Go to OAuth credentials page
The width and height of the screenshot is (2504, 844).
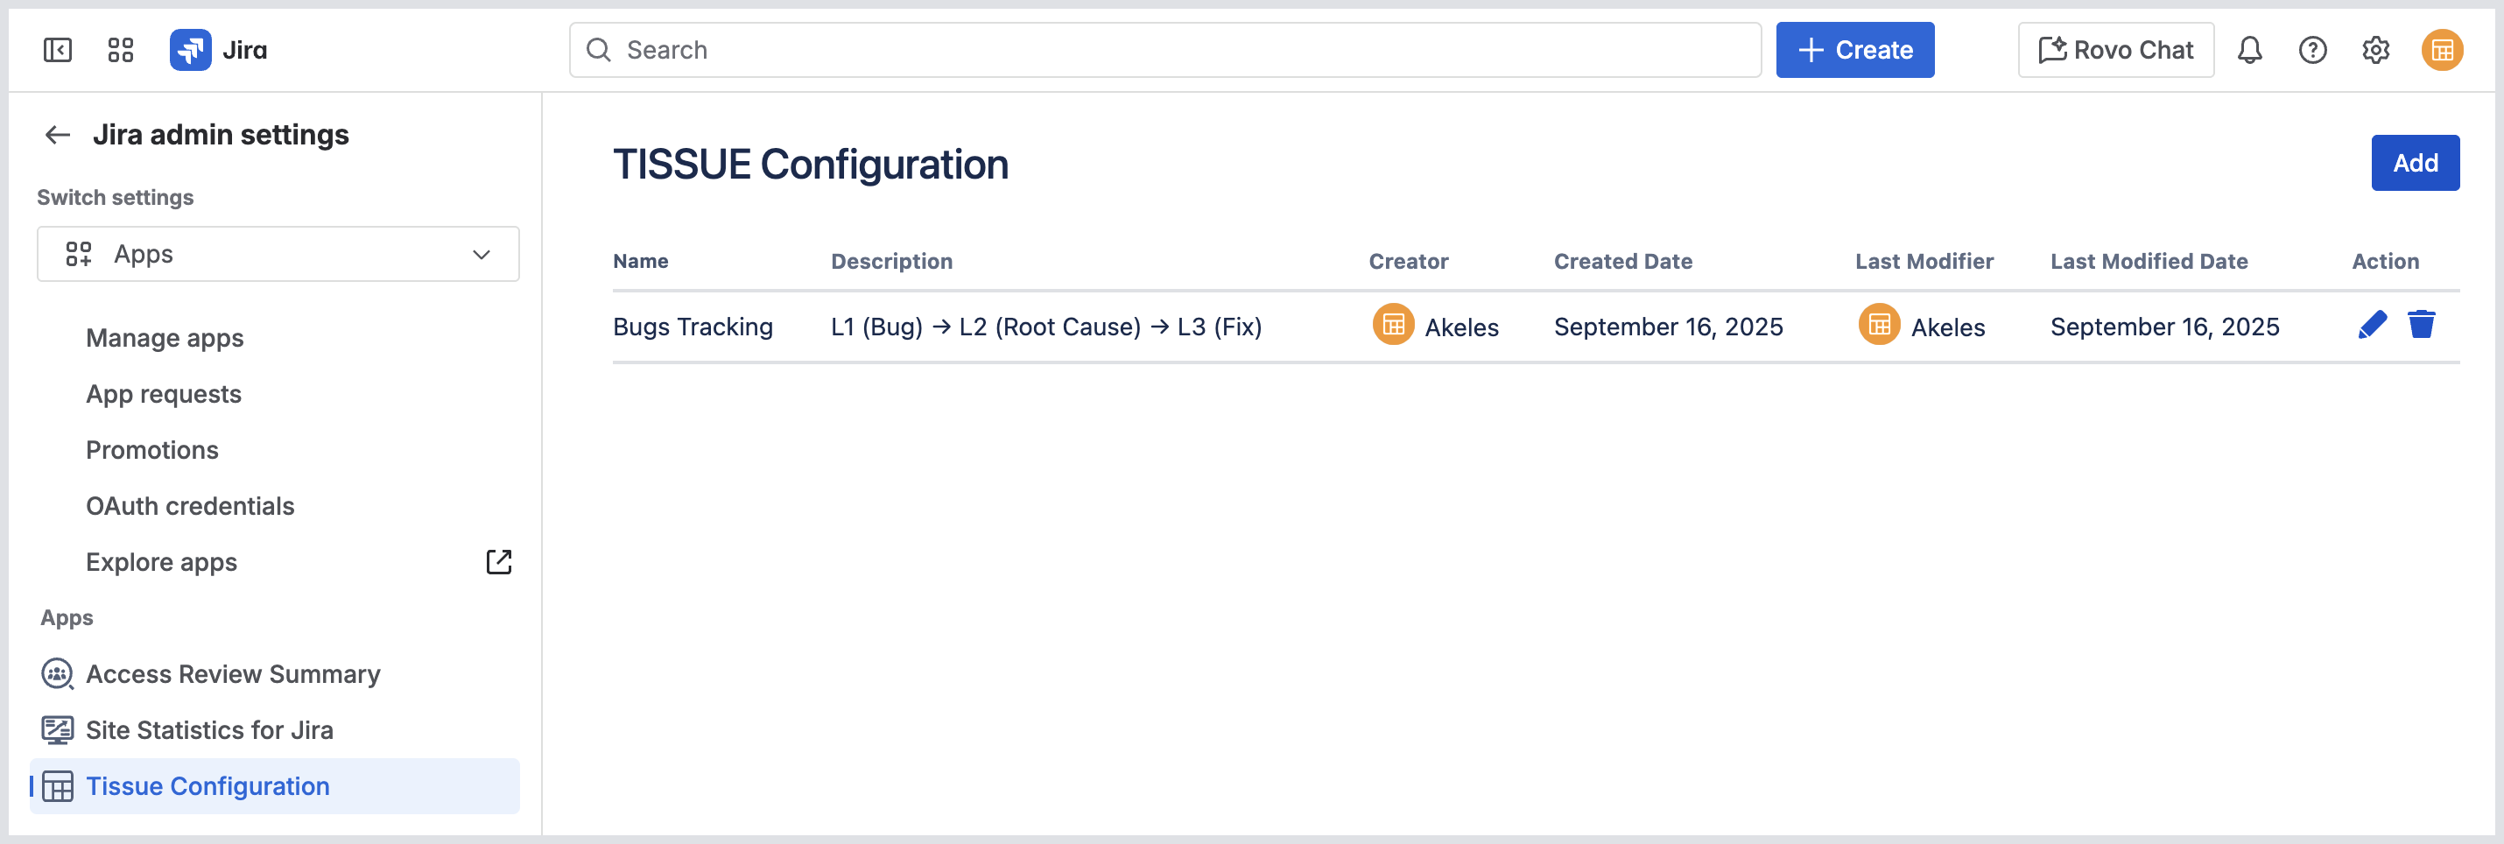[x=189, y=507]
